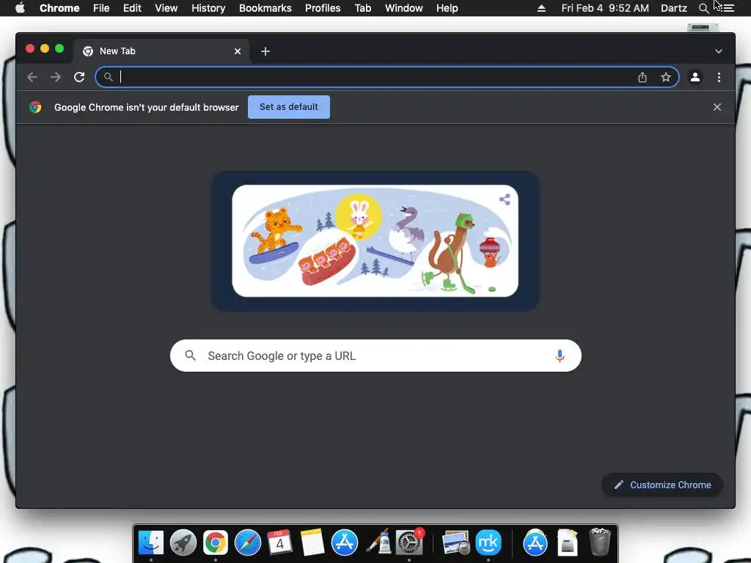Bookmark this tab with the star icon
Viewport: 751px width, 563px height.
[x=666, y=77]
